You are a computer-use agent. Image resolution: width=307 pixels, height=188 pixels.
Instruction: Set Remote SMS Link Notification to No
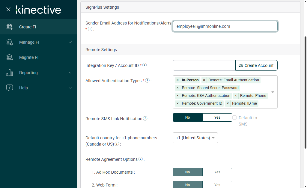tap(188, 117)
